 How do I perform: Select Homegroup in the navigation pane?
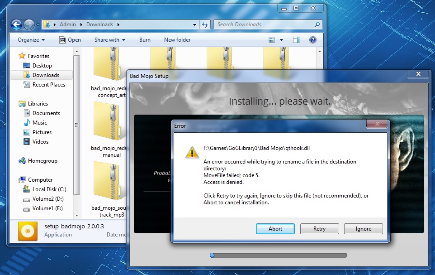pyautogui.click(x=43, y=161)
